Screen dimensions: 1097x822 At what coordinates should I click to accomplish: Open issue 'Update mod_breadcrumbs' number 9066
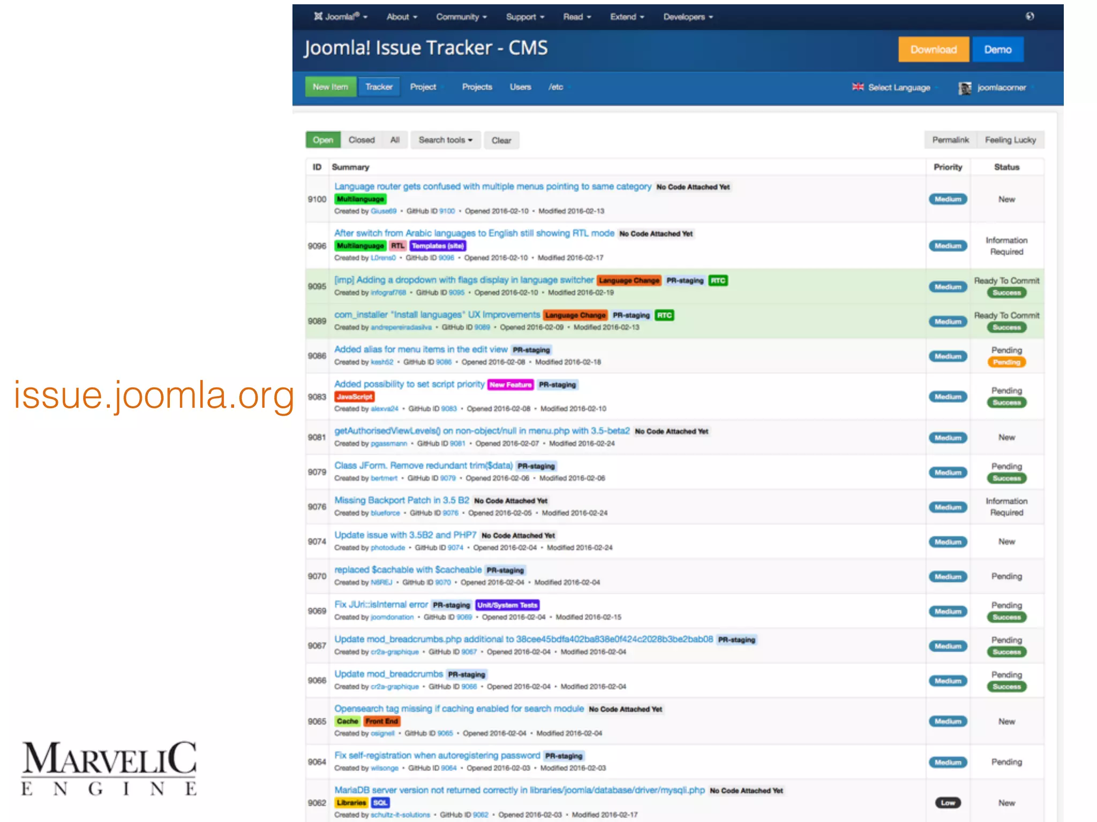388,674
